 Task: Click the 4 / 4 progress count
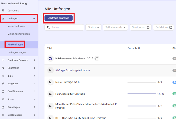[x=160, y=106]
